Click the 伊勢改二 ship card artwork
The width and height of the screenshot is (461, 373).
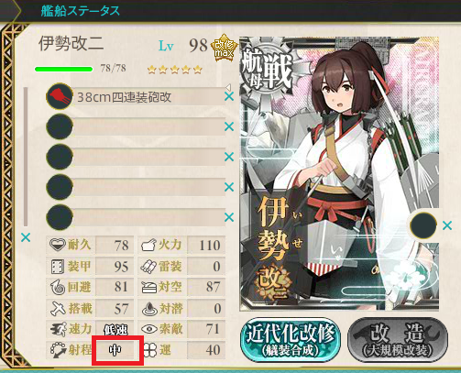click(339, 173)
